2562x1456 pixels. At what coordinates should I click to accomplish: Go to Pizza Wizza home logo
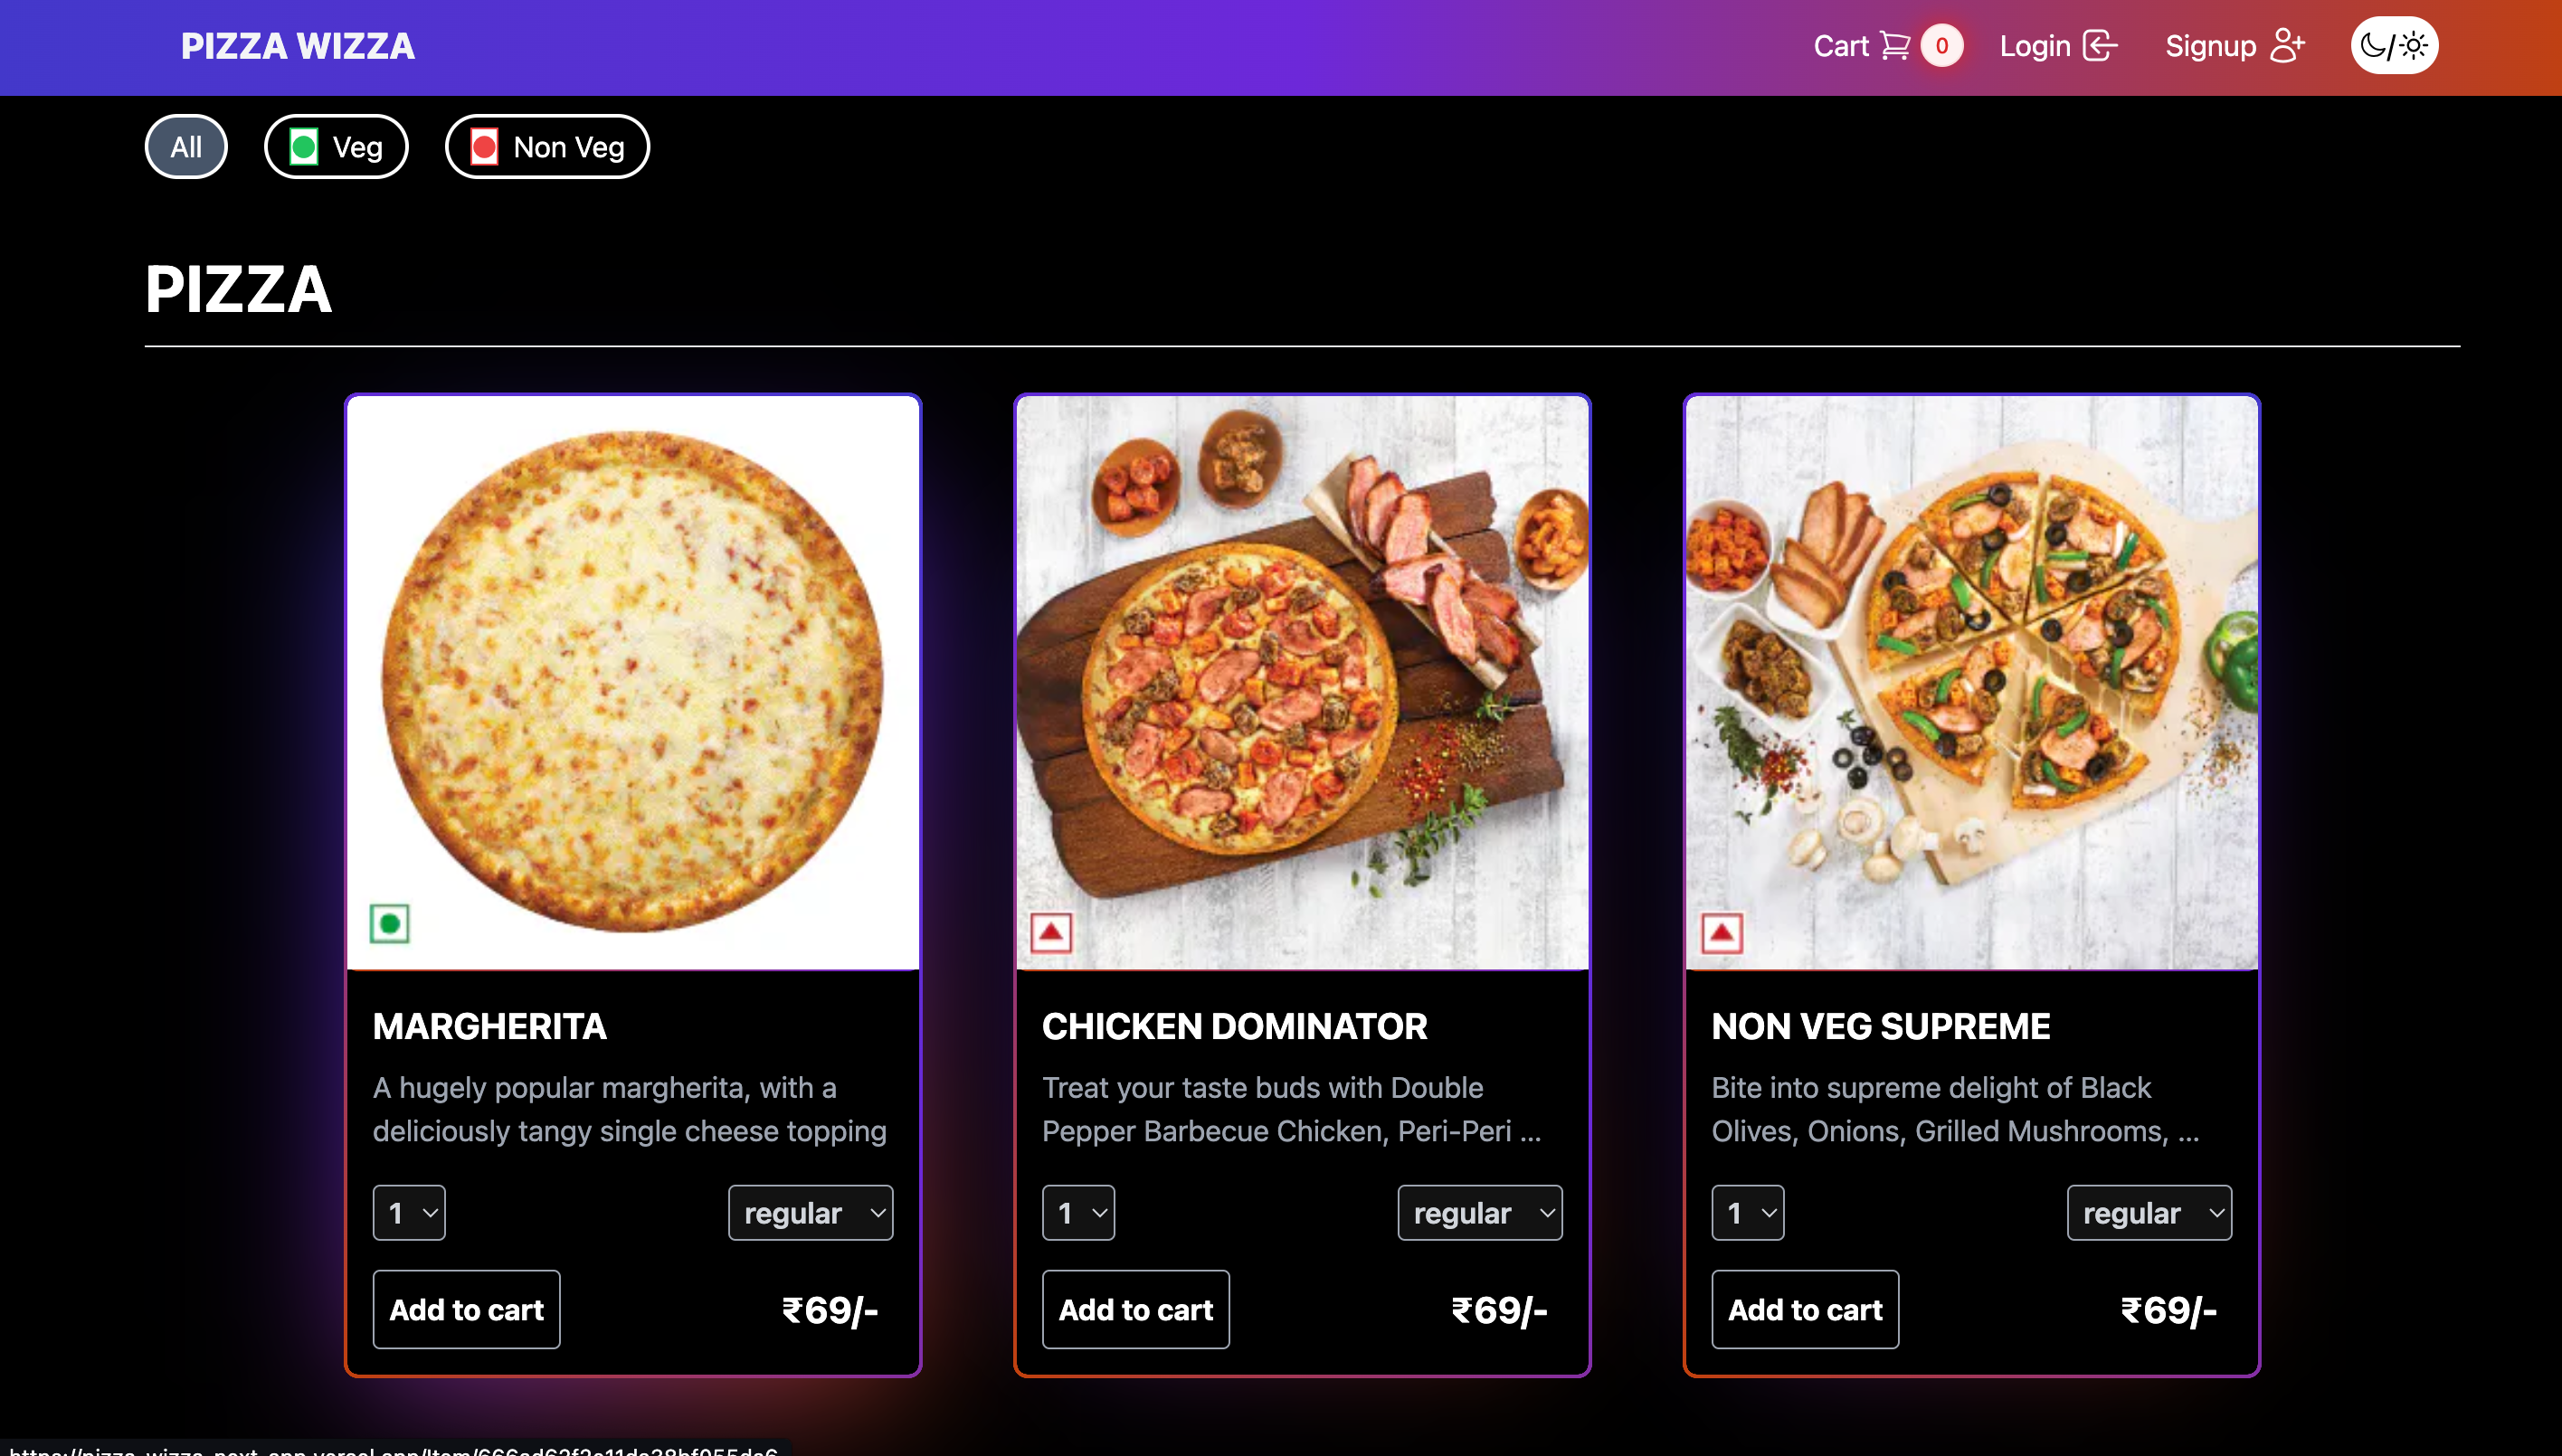tap(297, 46)
